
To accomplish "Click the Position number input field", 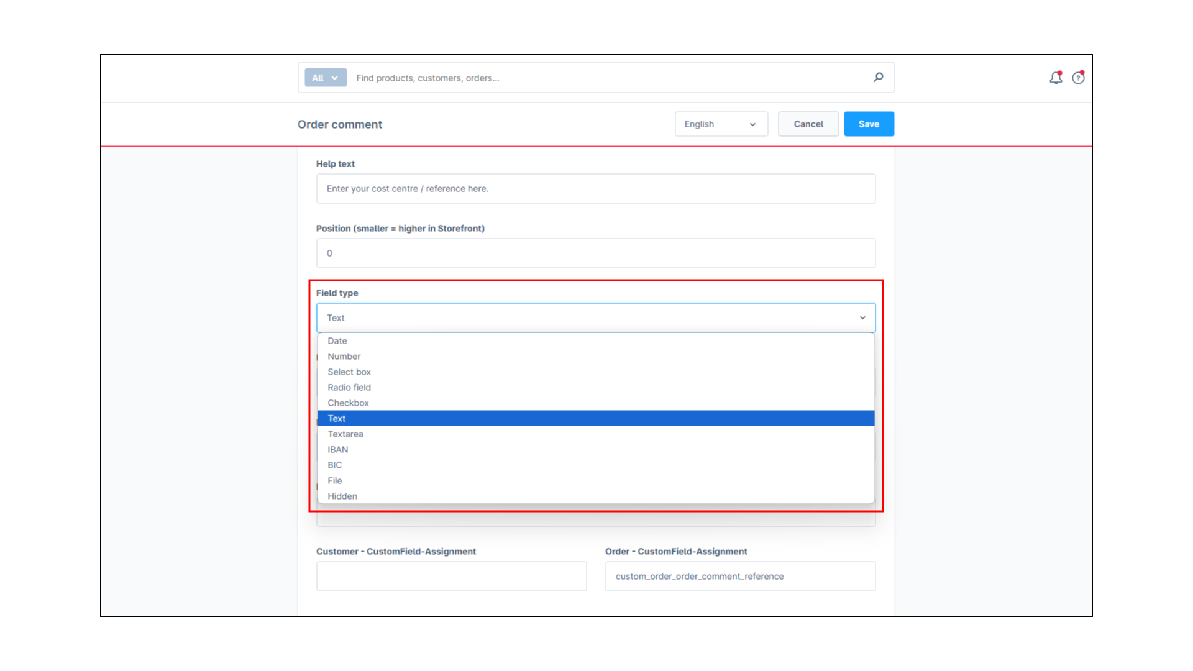I will (x=595, y=253).
